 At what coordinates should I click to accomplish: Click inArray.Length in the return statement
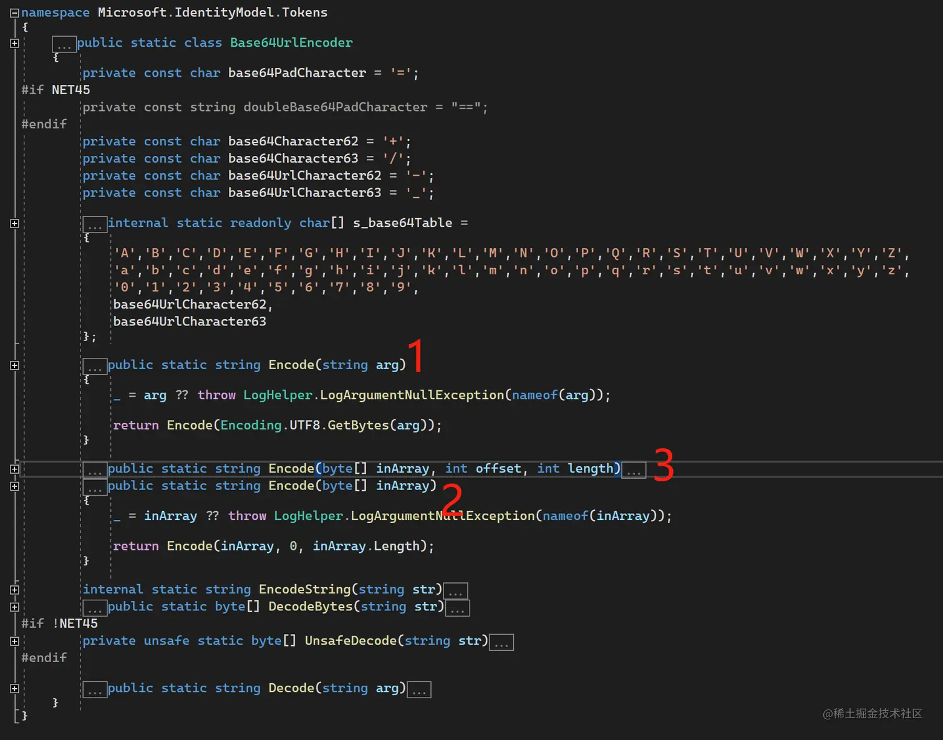click(x=366, y=546)
